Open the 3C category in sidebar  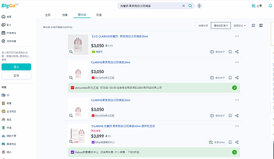tap(6, 95)
